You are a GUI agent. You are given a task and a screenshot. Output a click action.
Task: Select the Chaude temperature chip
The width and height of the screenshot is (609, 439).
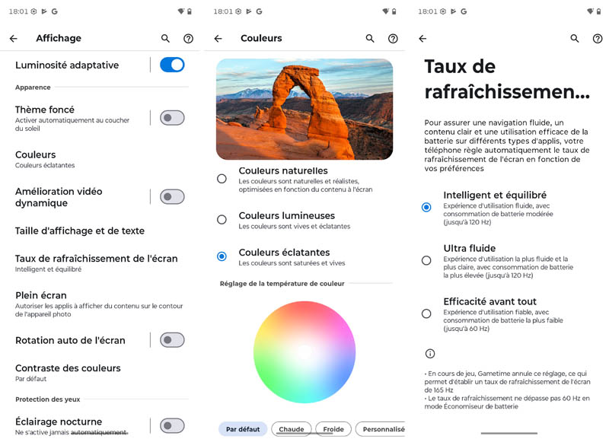(x=291, y=429)
